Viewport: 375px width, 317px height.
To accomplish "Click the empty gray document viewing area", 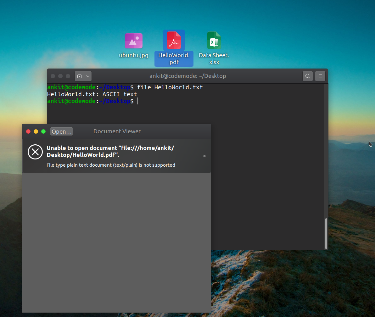I will point(116,242).
